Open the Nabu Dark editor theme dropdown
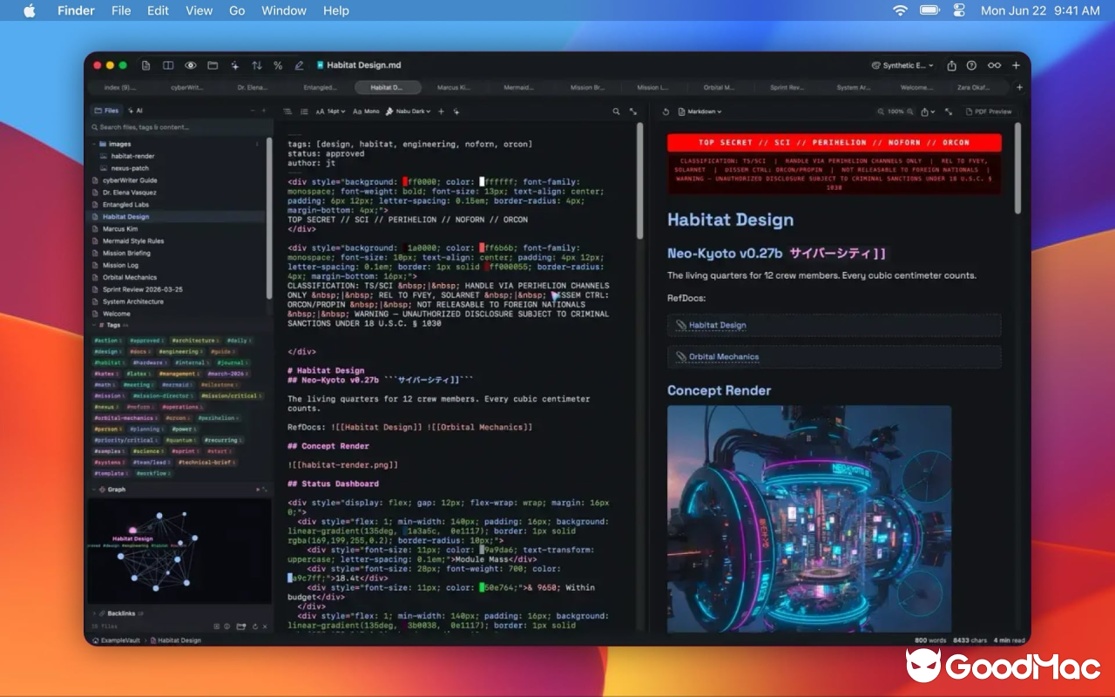The width and height of the screenshot is (1115, 697). click(x=409, y=112)
